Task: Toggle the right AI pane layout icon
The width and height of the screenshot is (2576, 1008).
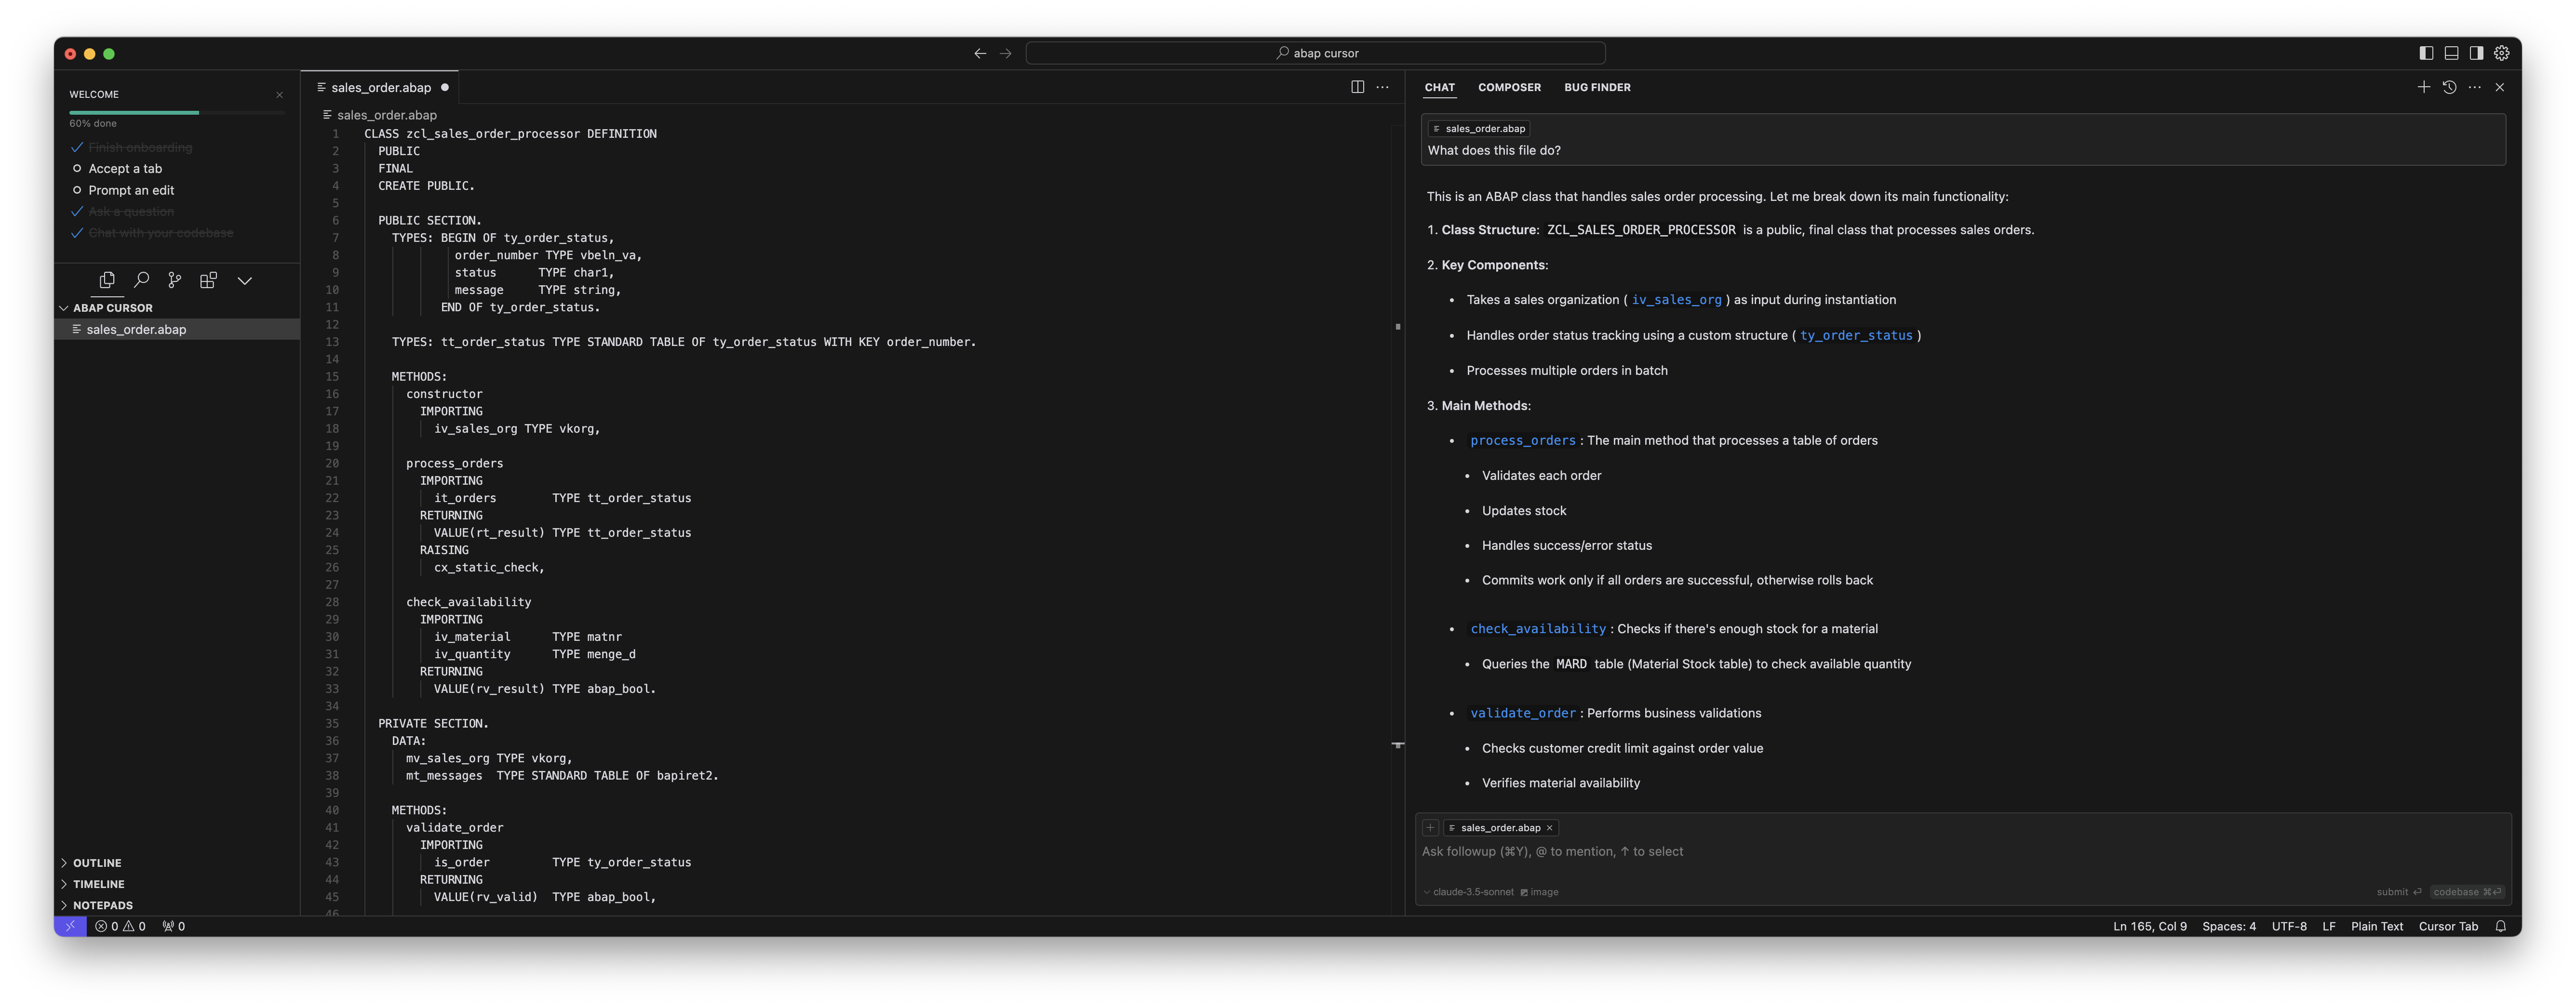Action: click(x=2476, y=53)
